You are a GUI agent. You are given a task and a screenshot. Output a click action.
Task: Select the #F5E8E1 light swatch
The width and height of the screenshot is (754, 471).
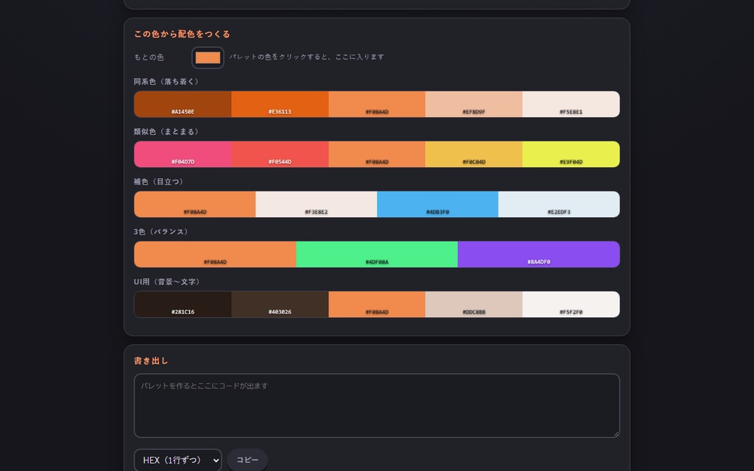(x=571, y=105)
